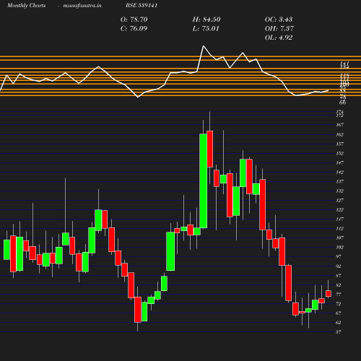Click the 87 price axis label
The width and height of the screenshot is (361, 361).
tap(339, 275)
